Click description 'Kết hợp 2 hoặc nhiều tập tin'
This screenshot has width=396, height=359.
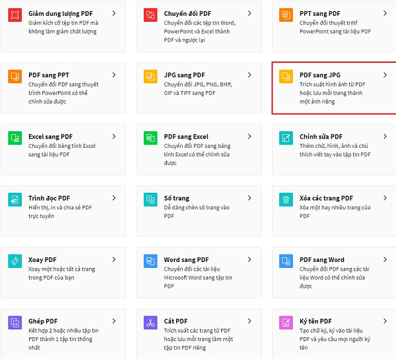[x=63, y=331]
